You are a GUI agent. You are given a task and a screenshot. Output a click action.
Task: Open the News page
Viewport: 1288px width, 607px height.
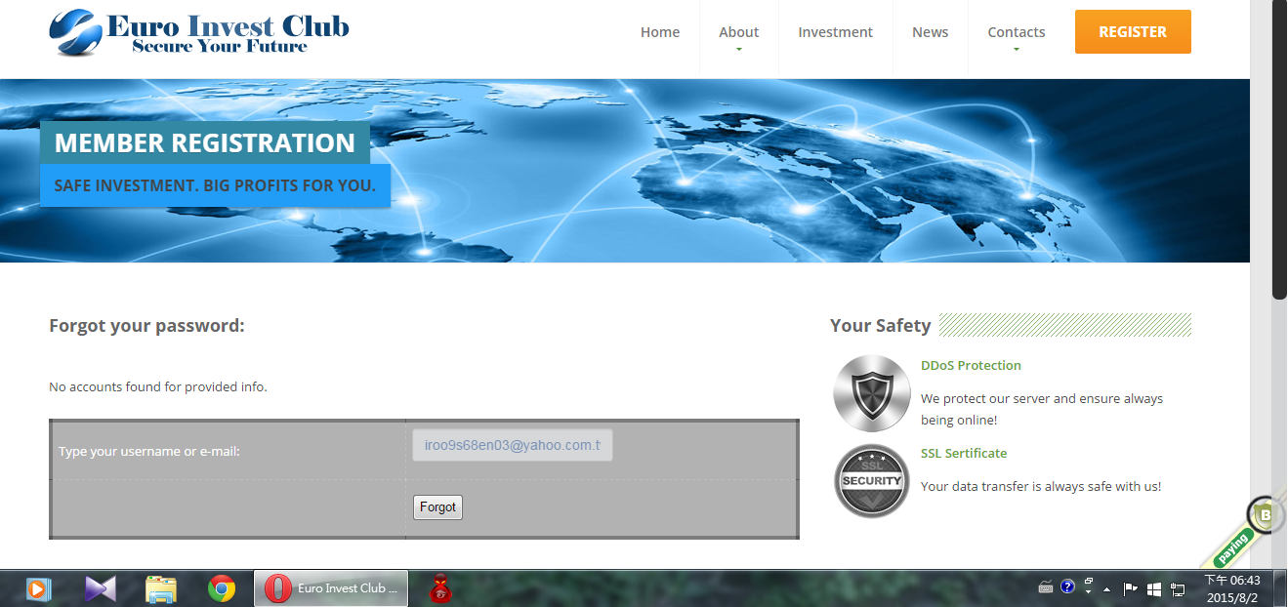click(930, 32)
